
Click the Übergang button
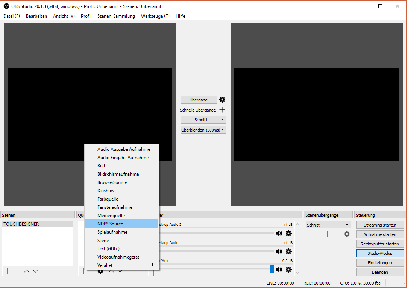[199, 100]
